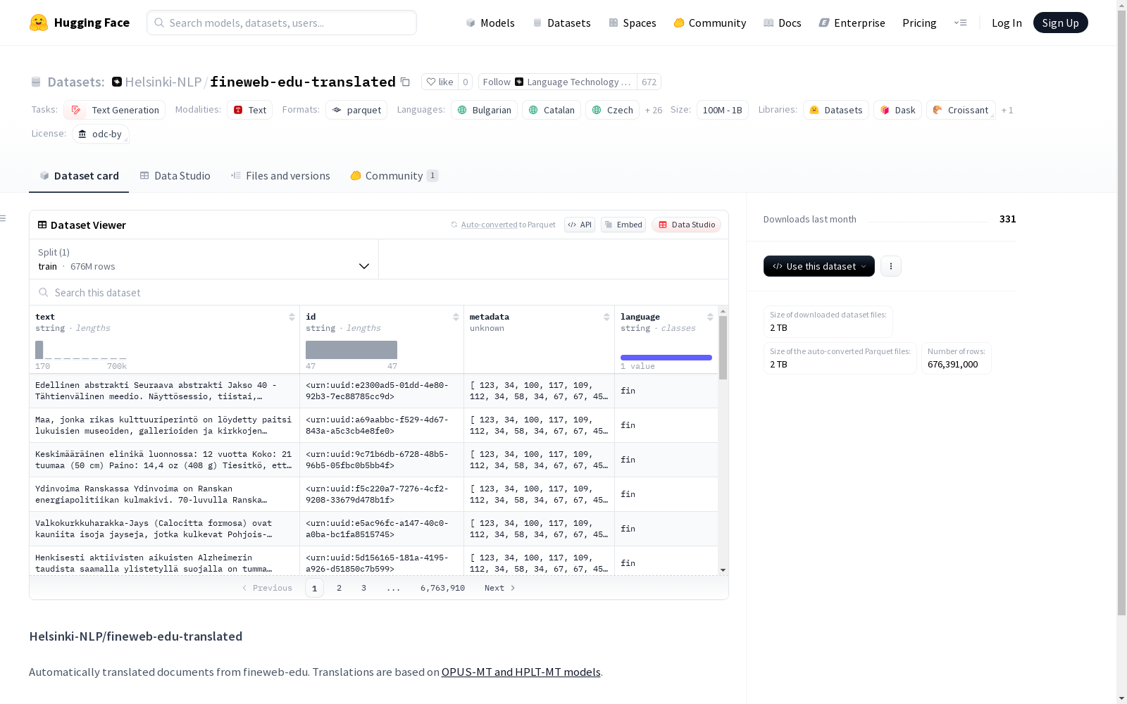Open Community in the top navigation
1127x704 pixels.
coord(710,23)
